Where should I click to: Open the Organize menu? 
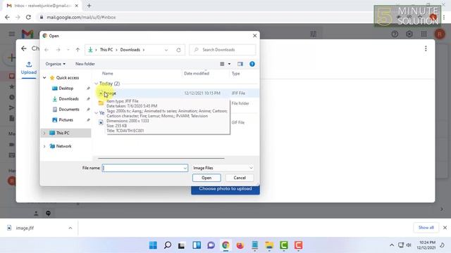tap(55, 64)
